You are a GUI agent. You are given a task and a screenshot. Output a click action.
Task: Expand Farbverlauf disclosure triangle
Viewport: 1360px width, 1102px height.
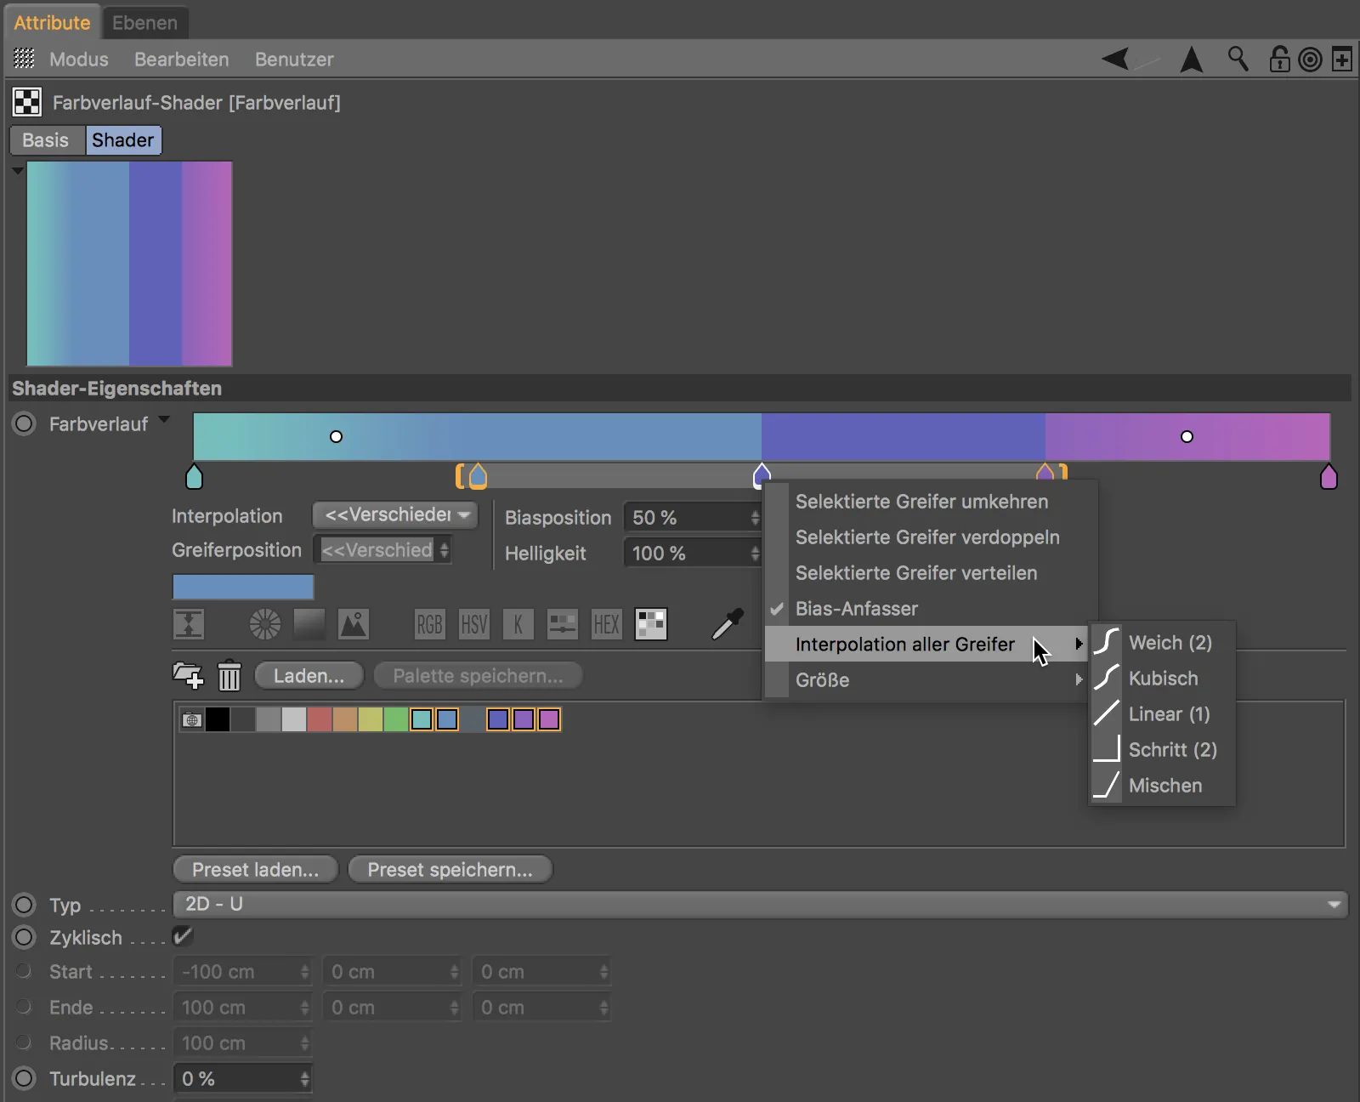164,419
